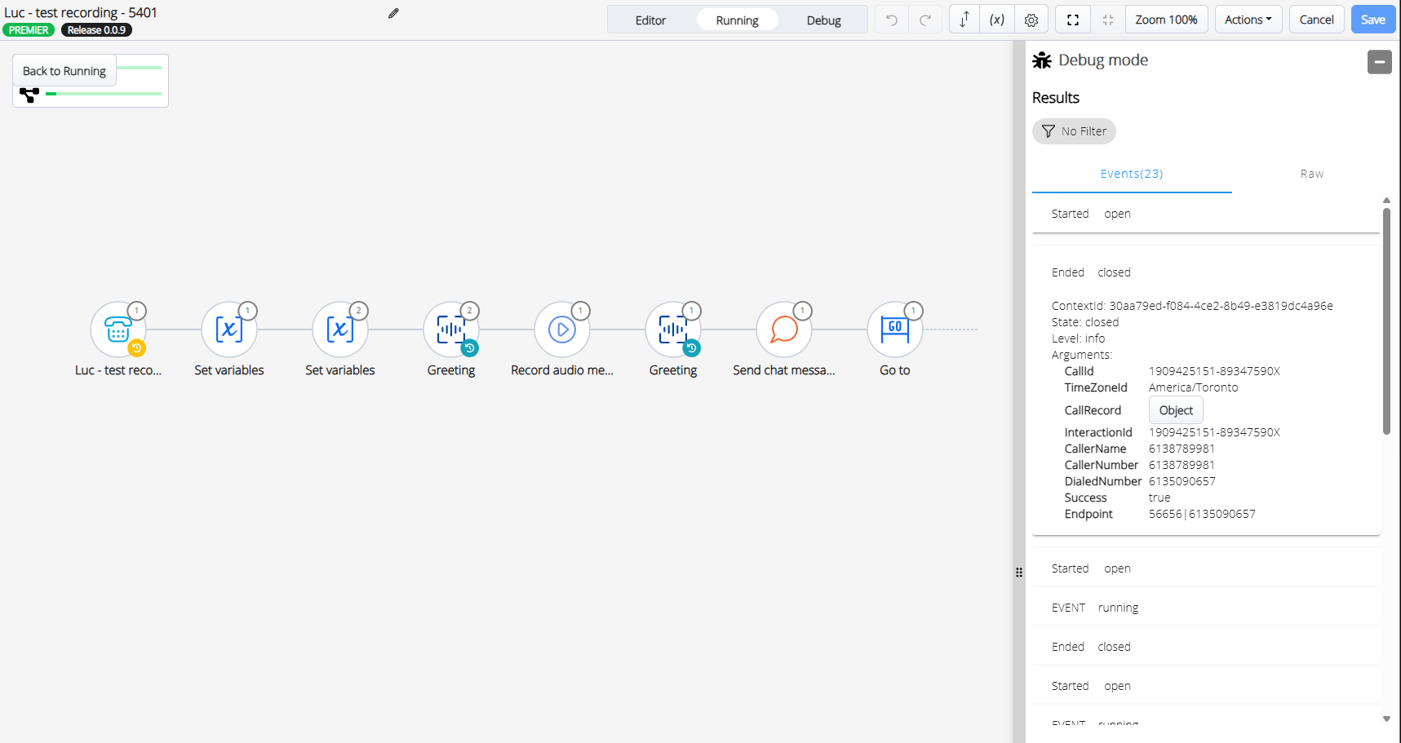Open variables panel with the (x) icon
Screen dimensions: 1401x743
997,20
